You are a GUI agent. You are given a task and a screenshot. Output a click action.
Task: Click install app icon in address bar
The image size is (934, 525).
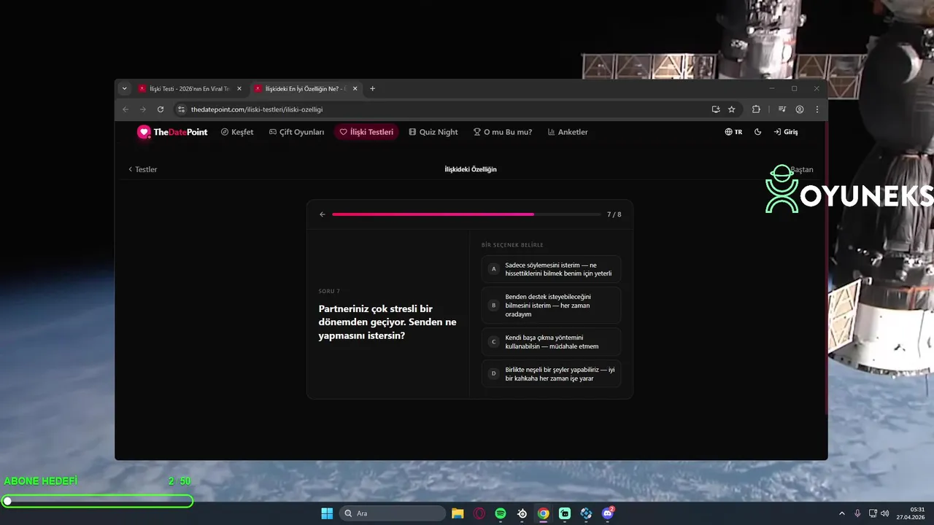point(716,109)
